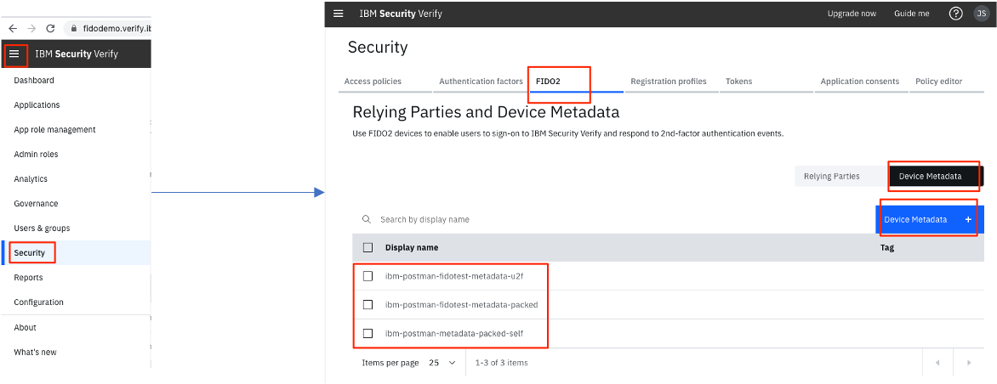Toggle the select-all checkbox in table header

coord(367,247)
